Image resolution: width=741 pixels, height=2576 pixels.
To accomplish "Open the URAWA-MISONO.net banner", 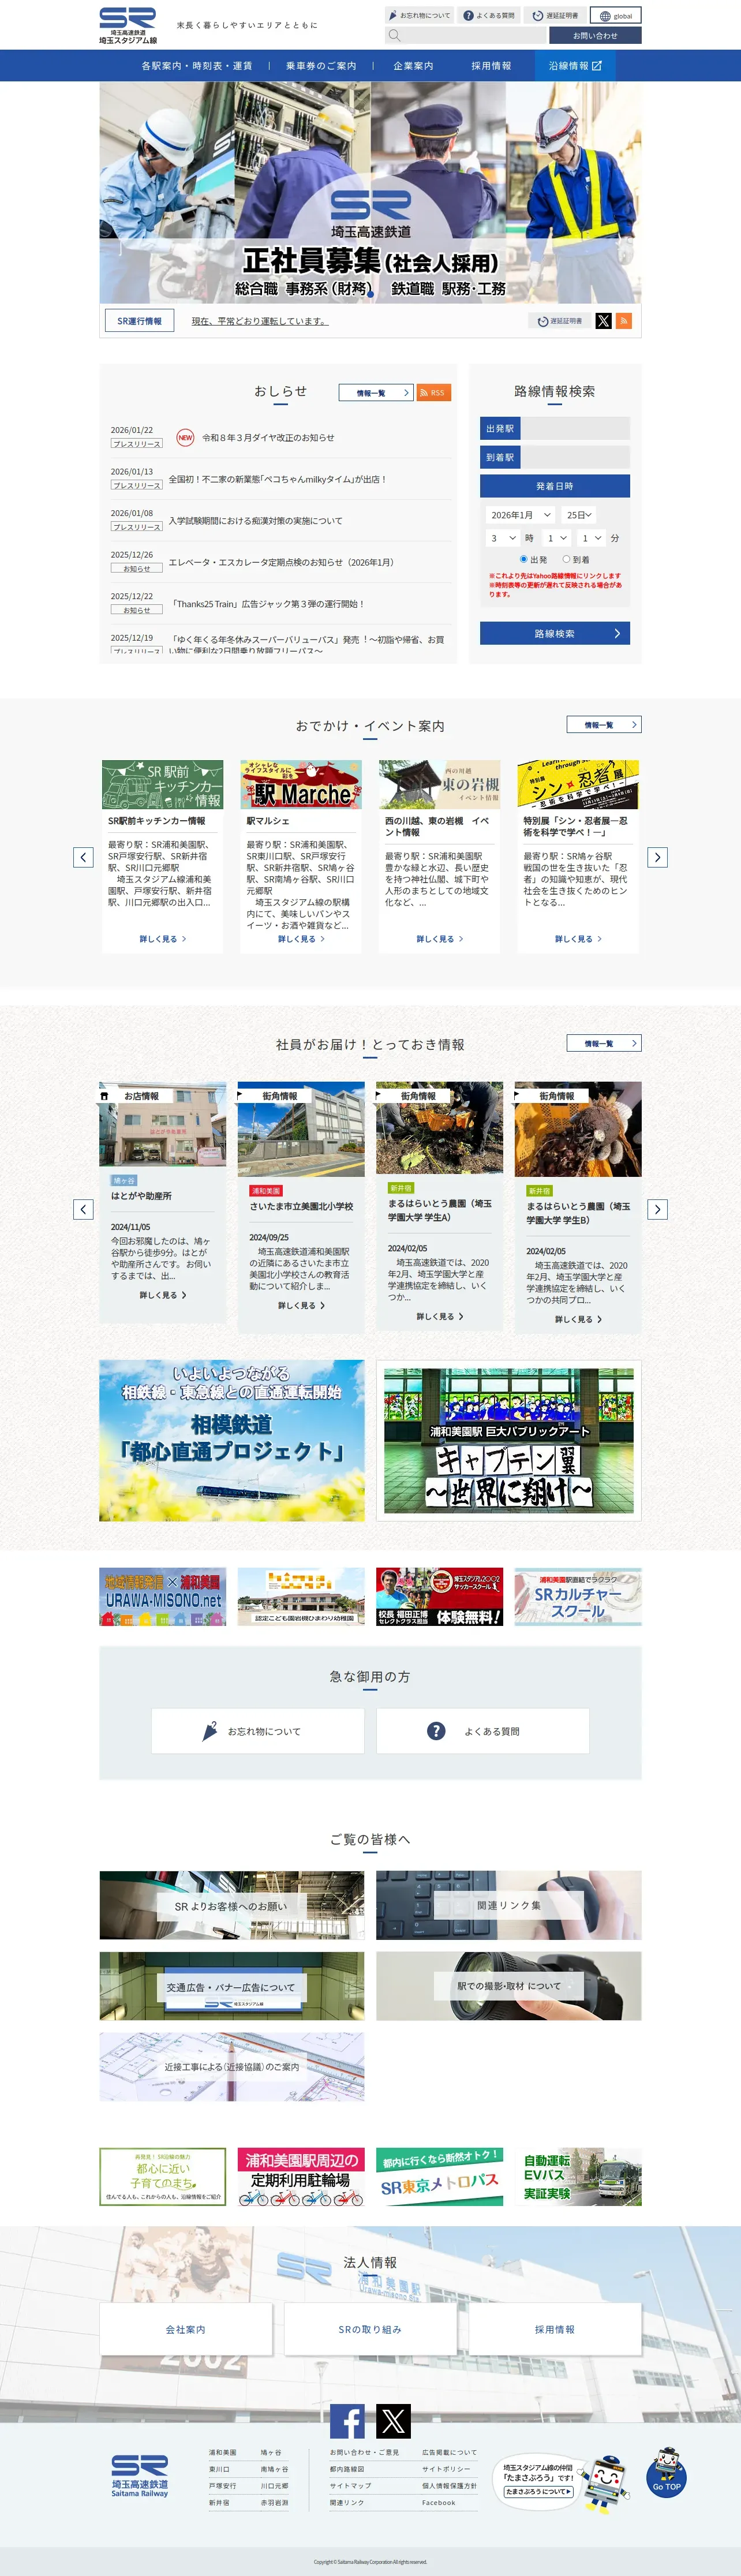I will [163, 1596].
